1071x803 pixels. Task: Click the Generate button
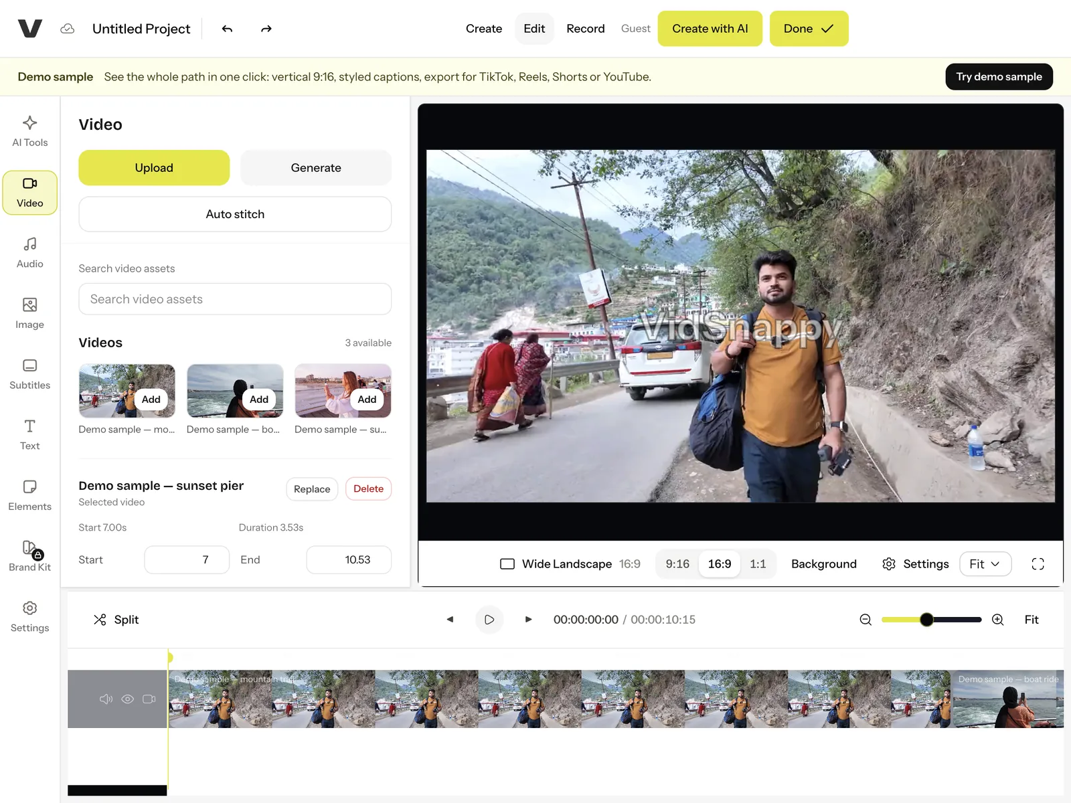316,168
